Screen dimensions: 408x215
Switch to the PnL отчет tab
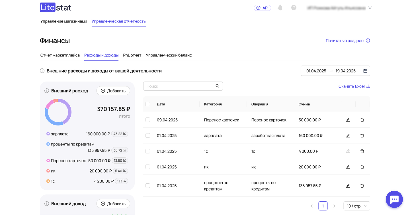click(x=132, y=55)
